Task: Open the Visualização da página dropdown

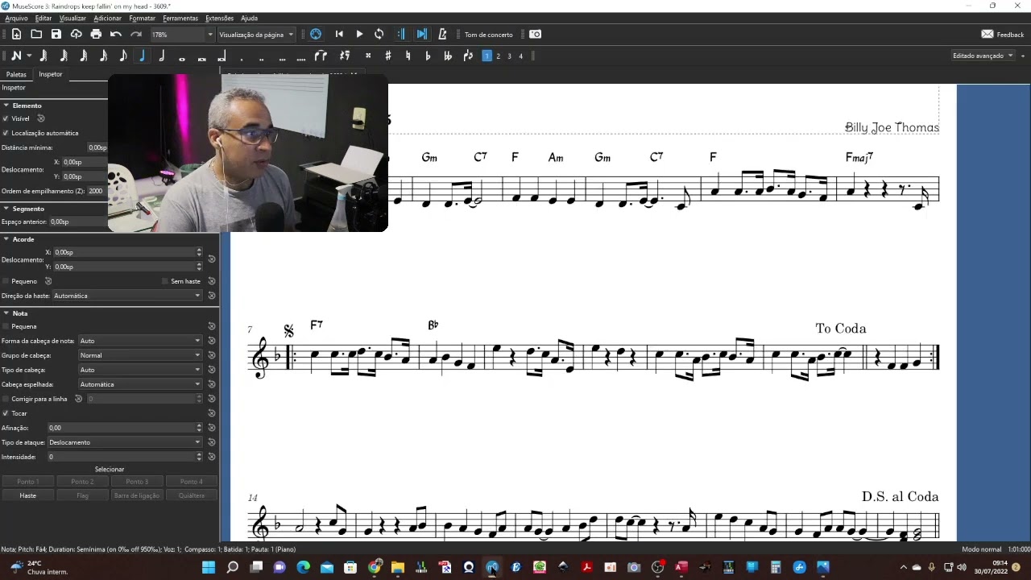Action: click(256, 35)
